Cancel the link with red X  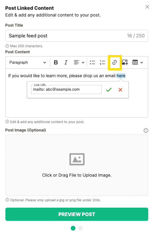pyautogui.click(x=120, y=90)
